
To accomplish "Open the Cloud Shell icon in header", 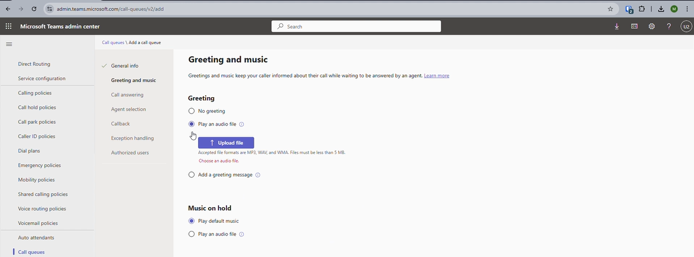I will 634,27.
